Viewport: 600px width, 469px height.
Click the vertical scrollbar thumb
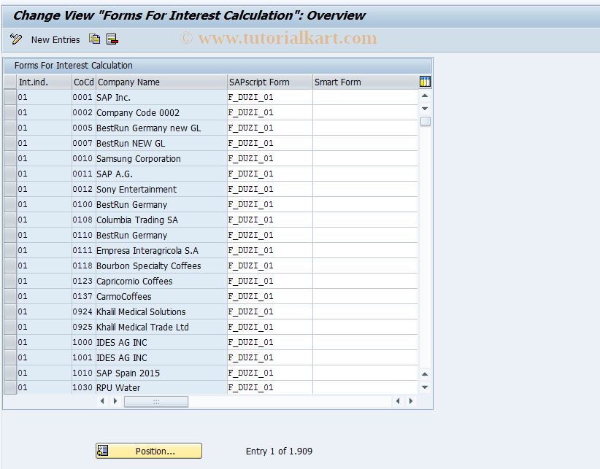click(425, 122)
